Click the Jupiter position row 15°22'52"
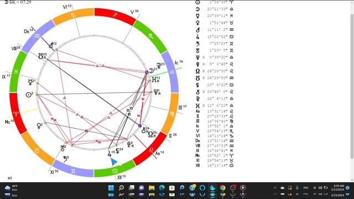This screenshot has height=199, width=354. (x=215, y=36)
